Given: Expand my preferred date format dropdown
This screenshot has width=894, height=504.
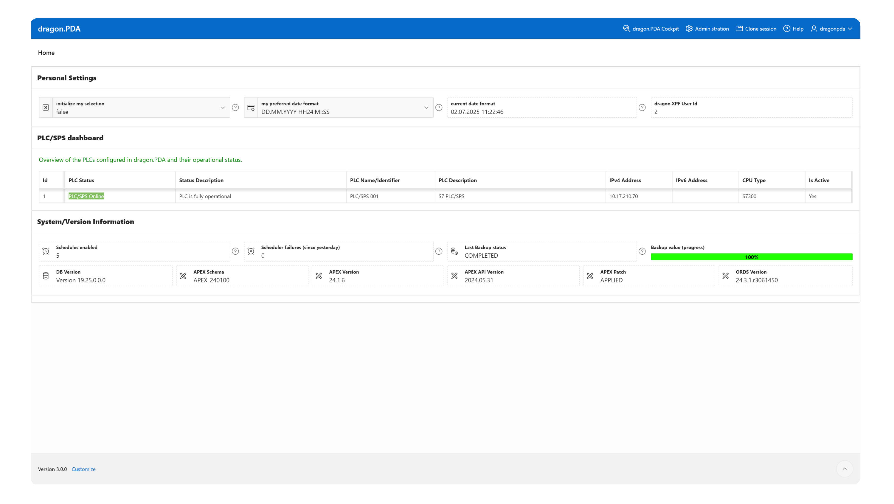Looking at the screenshot, I should [426, 108].
